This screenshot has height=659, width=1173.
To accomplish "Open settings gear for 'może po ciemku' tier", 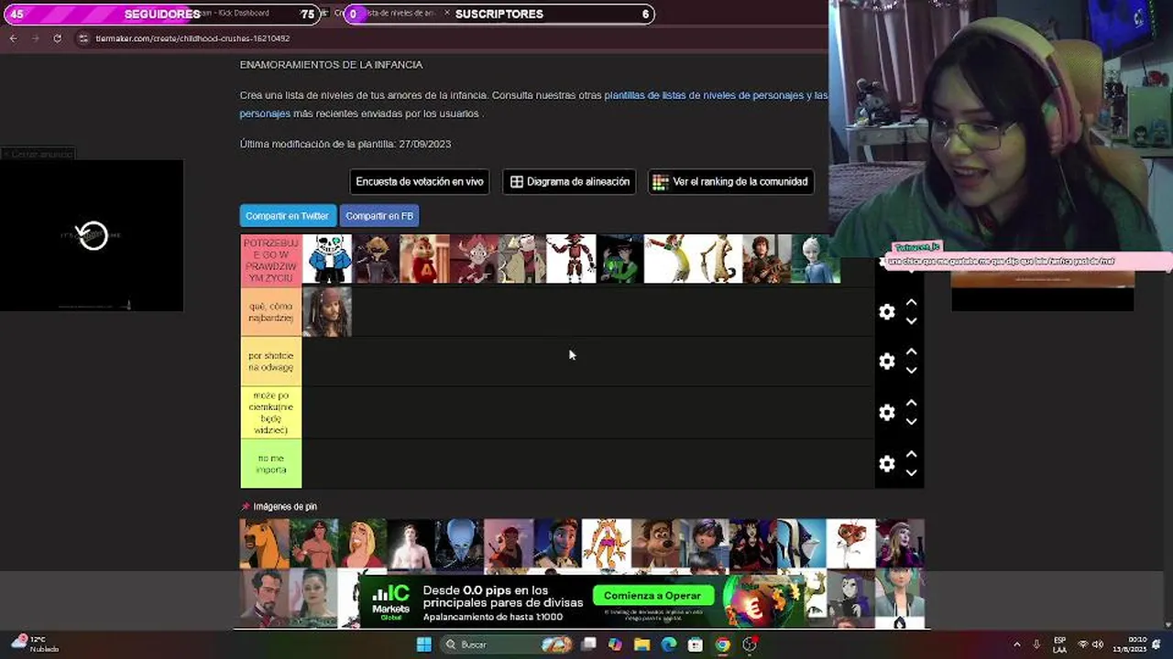I will tap(886, 413).
